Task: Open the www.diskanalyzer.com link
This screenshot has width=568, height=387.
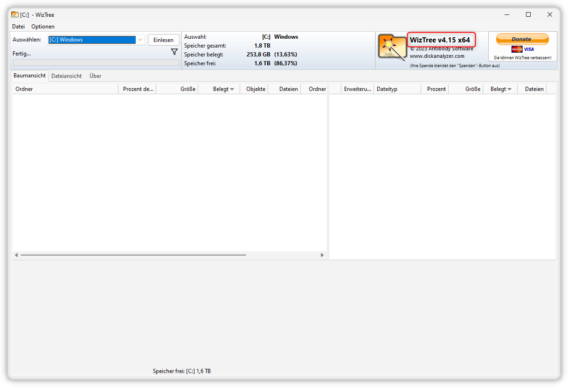Action: pos(437,56)
